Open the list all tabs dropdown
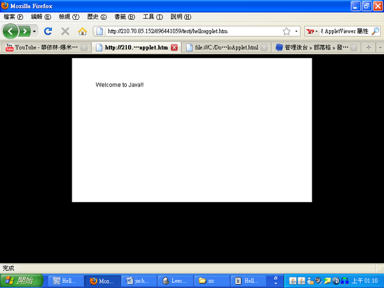The width and height of the screenshot is (384, 288). pyautogui.click(x=380, y=47)
